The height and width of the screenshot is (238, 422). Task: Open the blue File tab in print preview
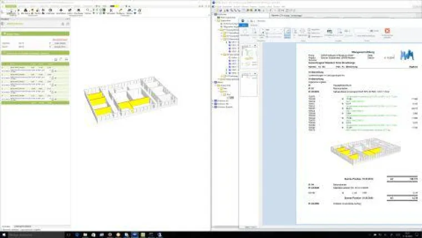click(x=244, y=26)
